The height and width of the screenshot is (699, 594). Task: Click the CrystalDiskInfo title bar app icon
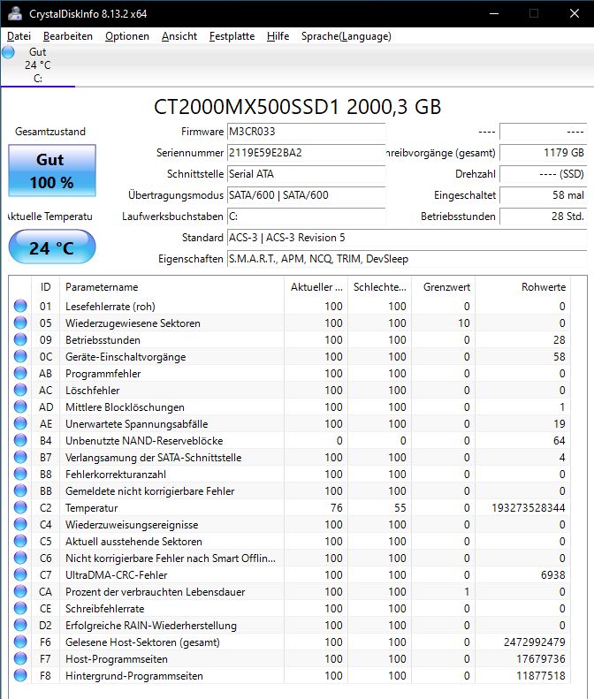(x=15, y=13)
